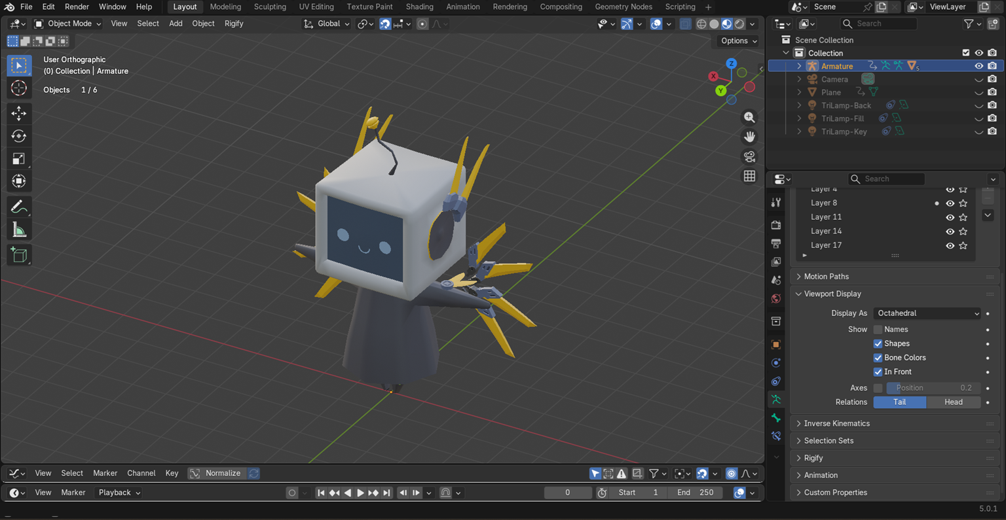Enable the Names checkbox

[x=878, y=330]
